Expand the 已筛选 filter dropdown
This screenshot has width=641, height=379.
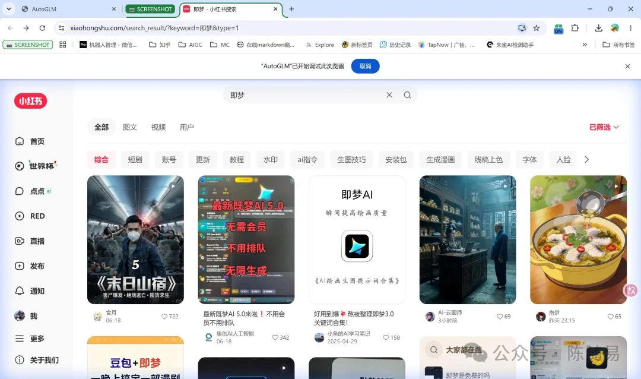tap(604, 127)
